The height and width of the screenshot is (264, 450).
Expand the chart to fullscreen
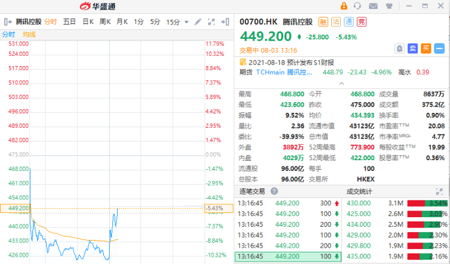pos(211,22)
